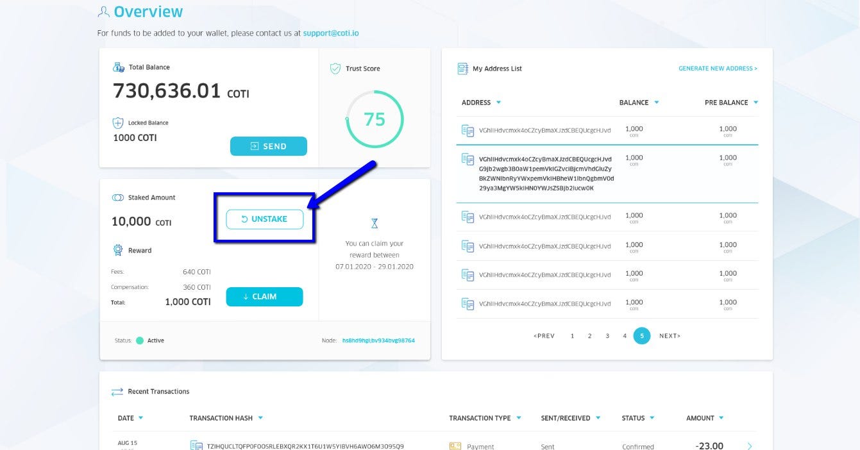
Task: Sort by ADDRESS column dropdown arrow
Action: [498, 103]
